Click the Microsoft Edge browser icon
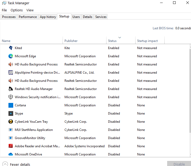This screenshot has width=191, height=166. pyautogui.click(x=11, y=56)
